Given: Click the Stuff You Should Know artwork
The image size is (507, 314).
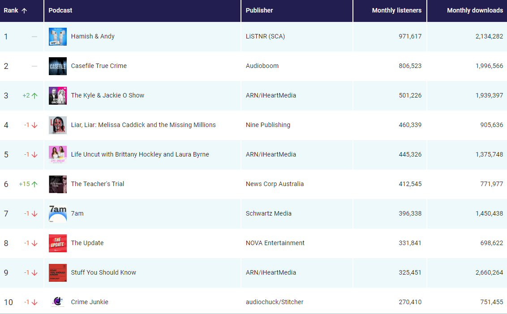Looking at the screenshot, I should tap(58, 273).
